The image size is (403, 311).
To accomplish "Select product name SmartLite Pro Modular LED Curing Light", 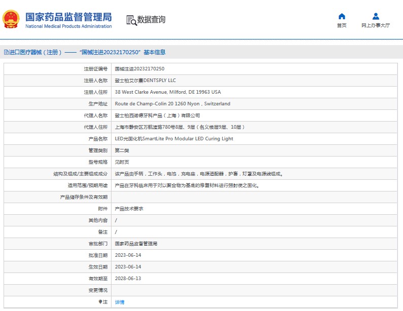I will (x=174, y=139).
